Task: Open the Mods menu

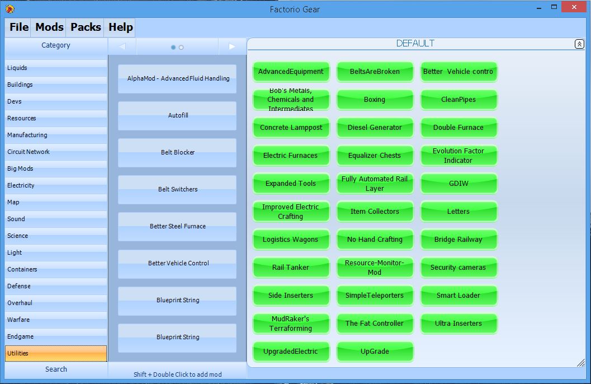Action: [49, 27]
